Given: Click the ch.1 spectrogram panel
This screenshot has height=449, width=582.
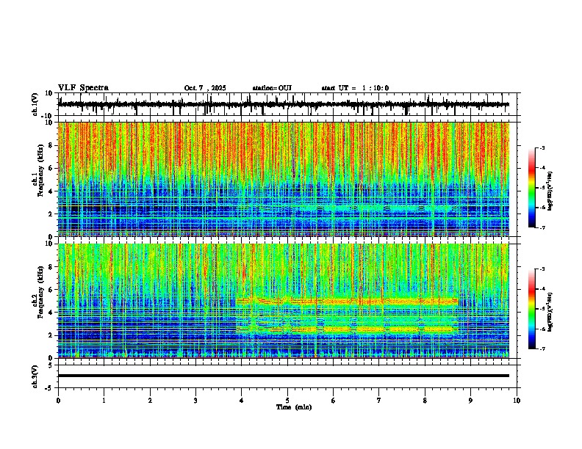Looking at the screenshot, I should pyautogui.click(x=283, y=179).
